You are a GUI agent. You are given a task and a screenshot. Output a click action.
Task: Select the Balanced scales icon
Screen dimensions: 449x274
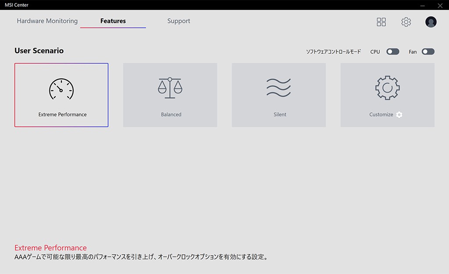pyautogui.click(x=170, y=88)
